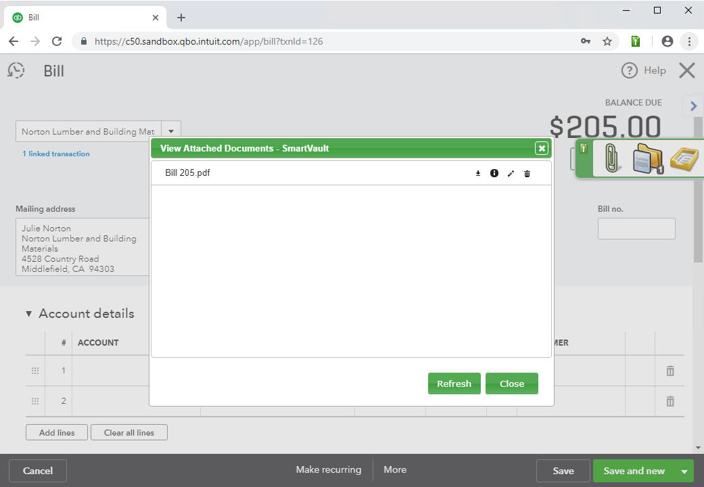Click the browser address bar URL
Image resolution: width=704 pixels, height=487 pixels.
[209, 41]
